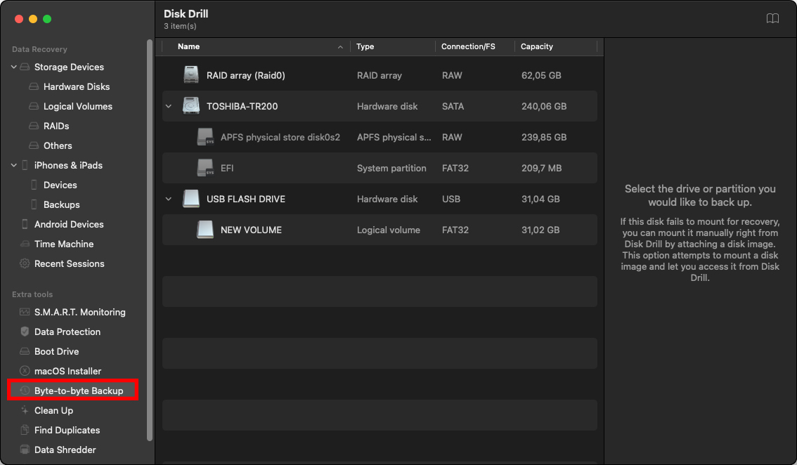Screen dimensions: 797x465
Task: Click the macOS Installer icon
Action: click(25, 371)
